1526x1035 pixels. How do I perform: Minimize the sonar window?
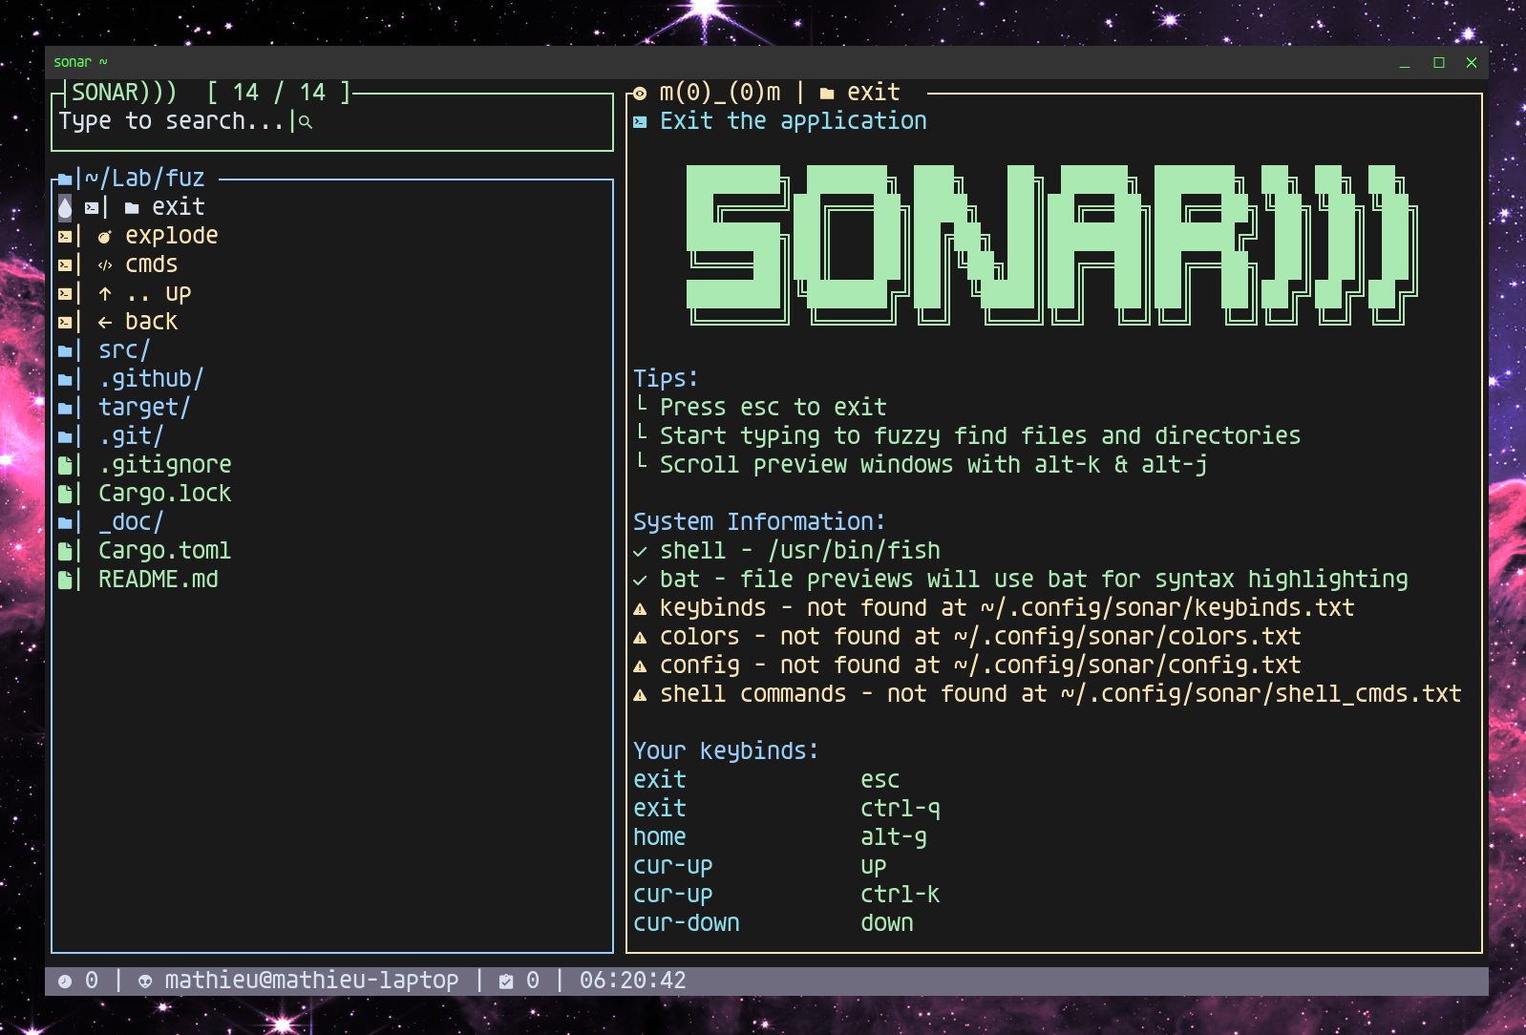(1405, 63)
